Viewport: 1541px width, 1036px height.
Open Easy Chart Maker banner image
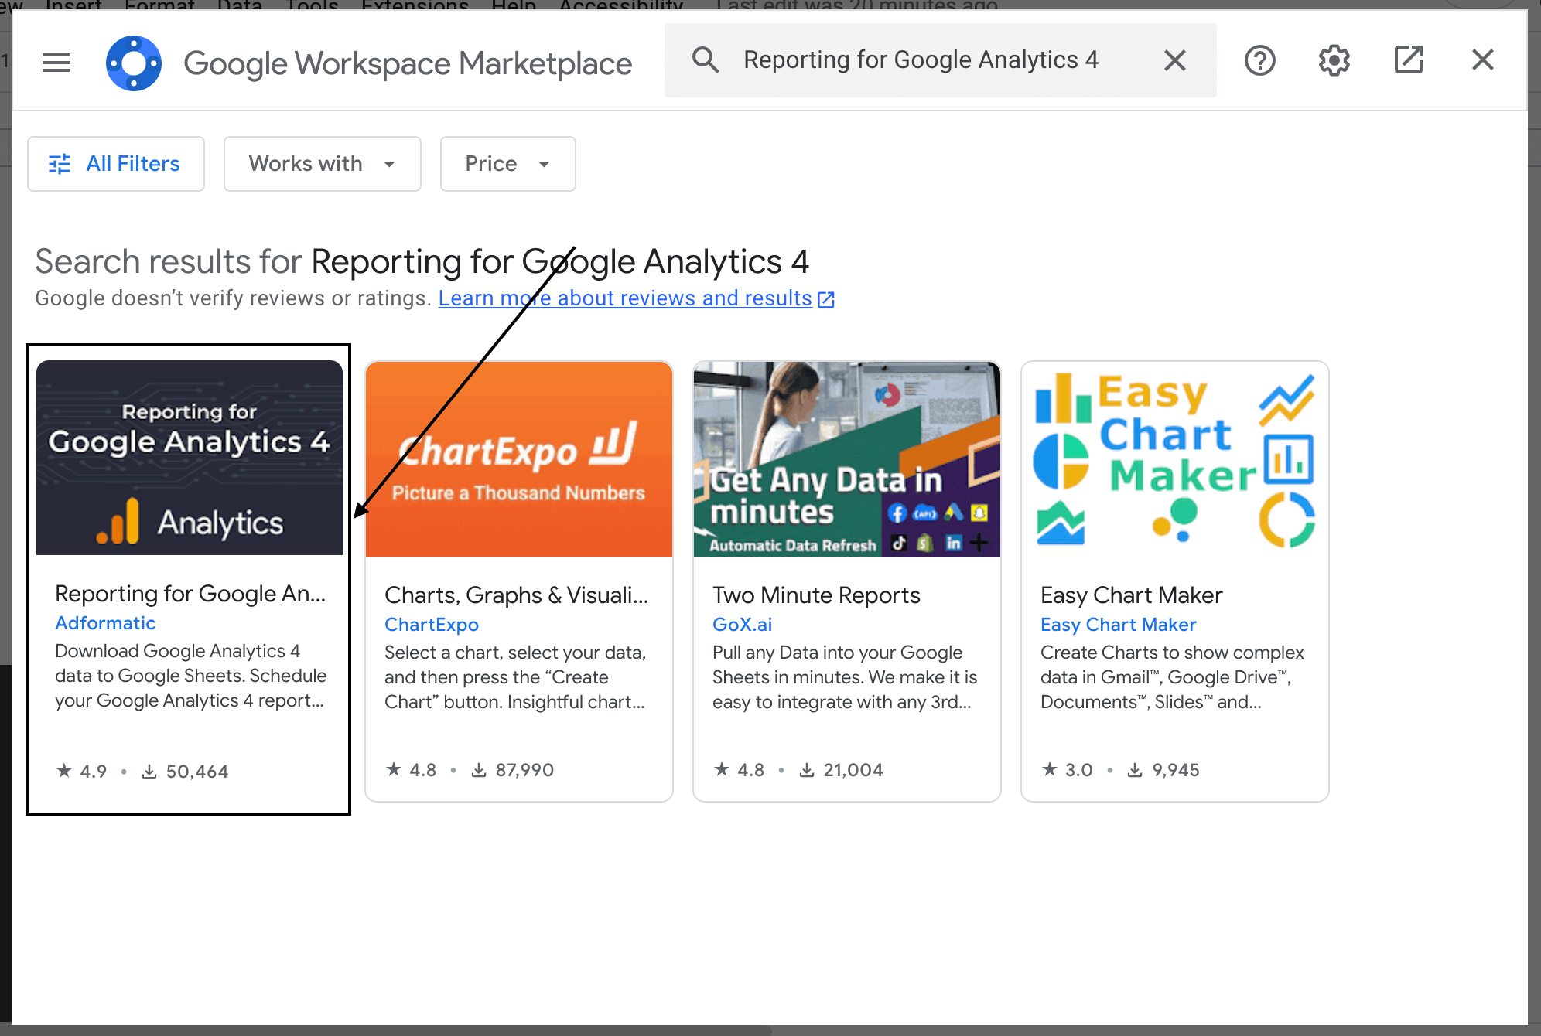coord(1175,459)
